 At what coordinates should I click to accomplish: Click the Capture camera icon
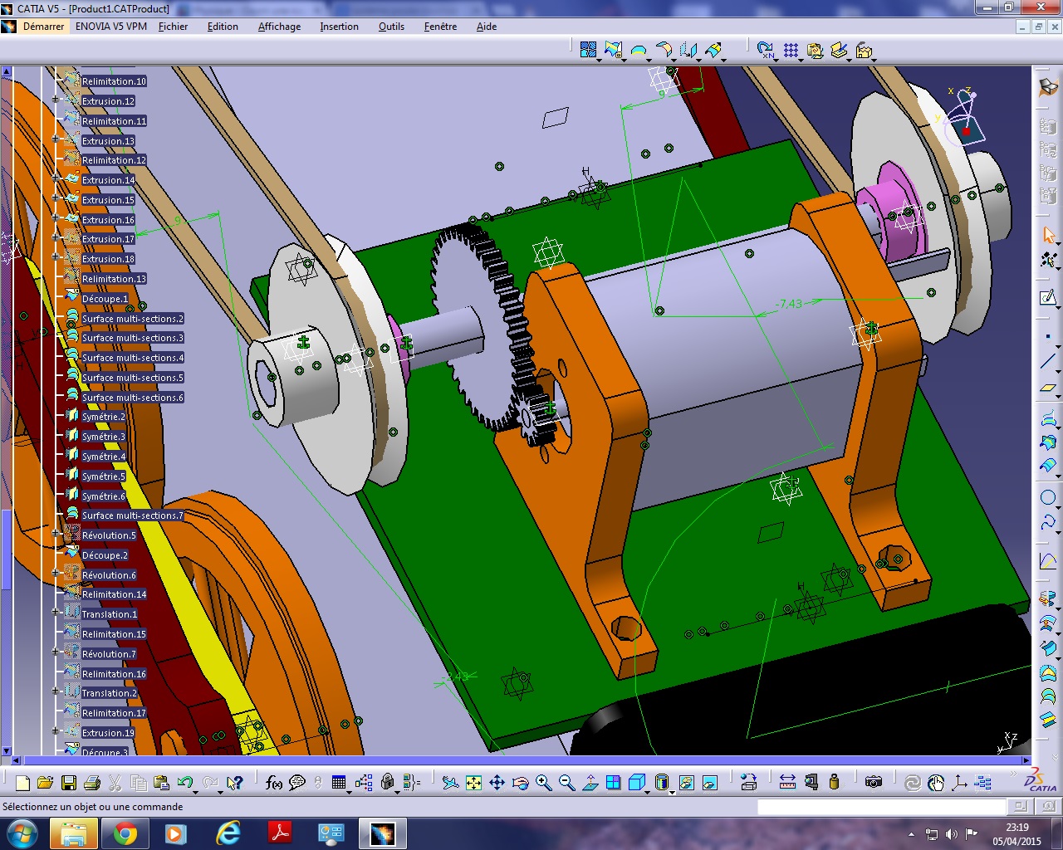point(873,783)
